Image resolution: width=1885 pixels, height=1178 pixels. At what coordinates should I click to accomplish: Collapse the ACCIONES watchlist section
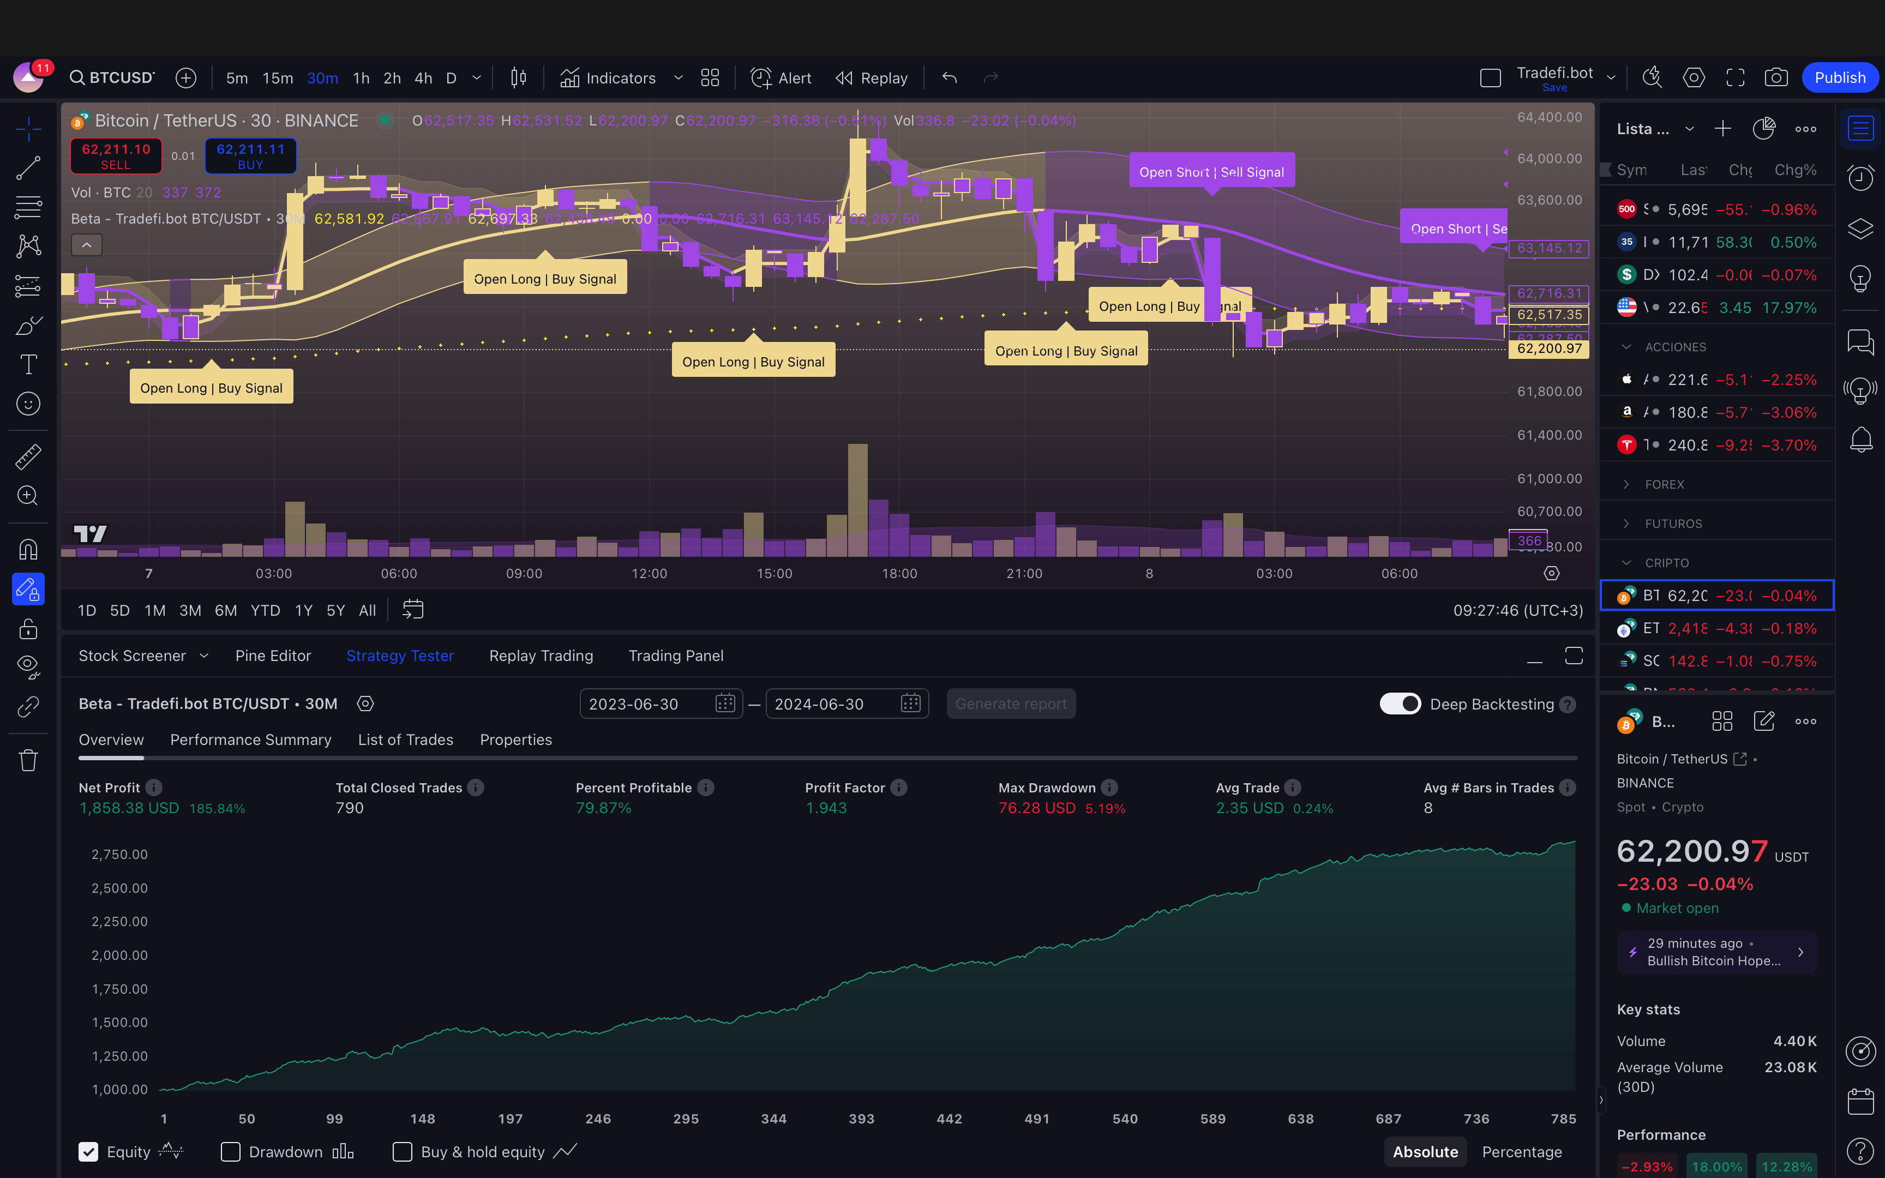pyautogui.click(x=1626, y=347)
